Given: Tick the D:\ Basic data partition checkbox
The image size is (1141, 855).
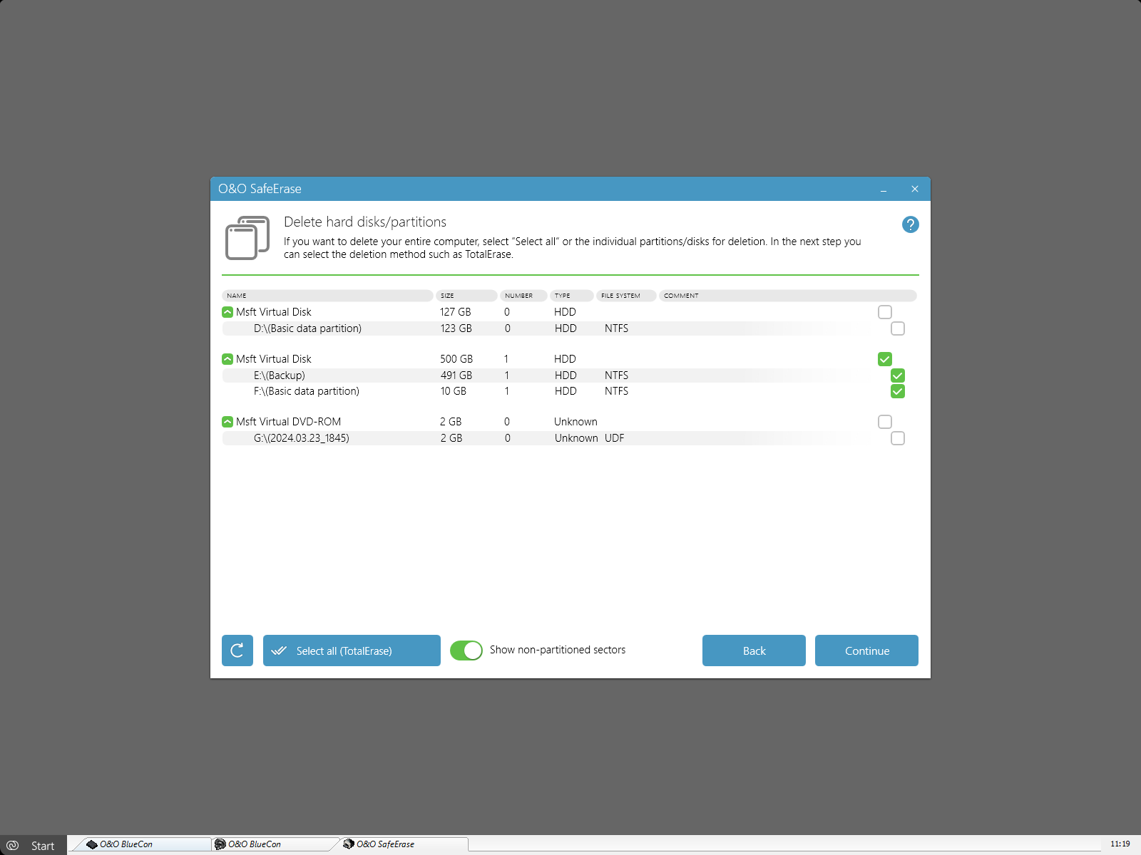Looking at the screenshot, I should point(898,328).
